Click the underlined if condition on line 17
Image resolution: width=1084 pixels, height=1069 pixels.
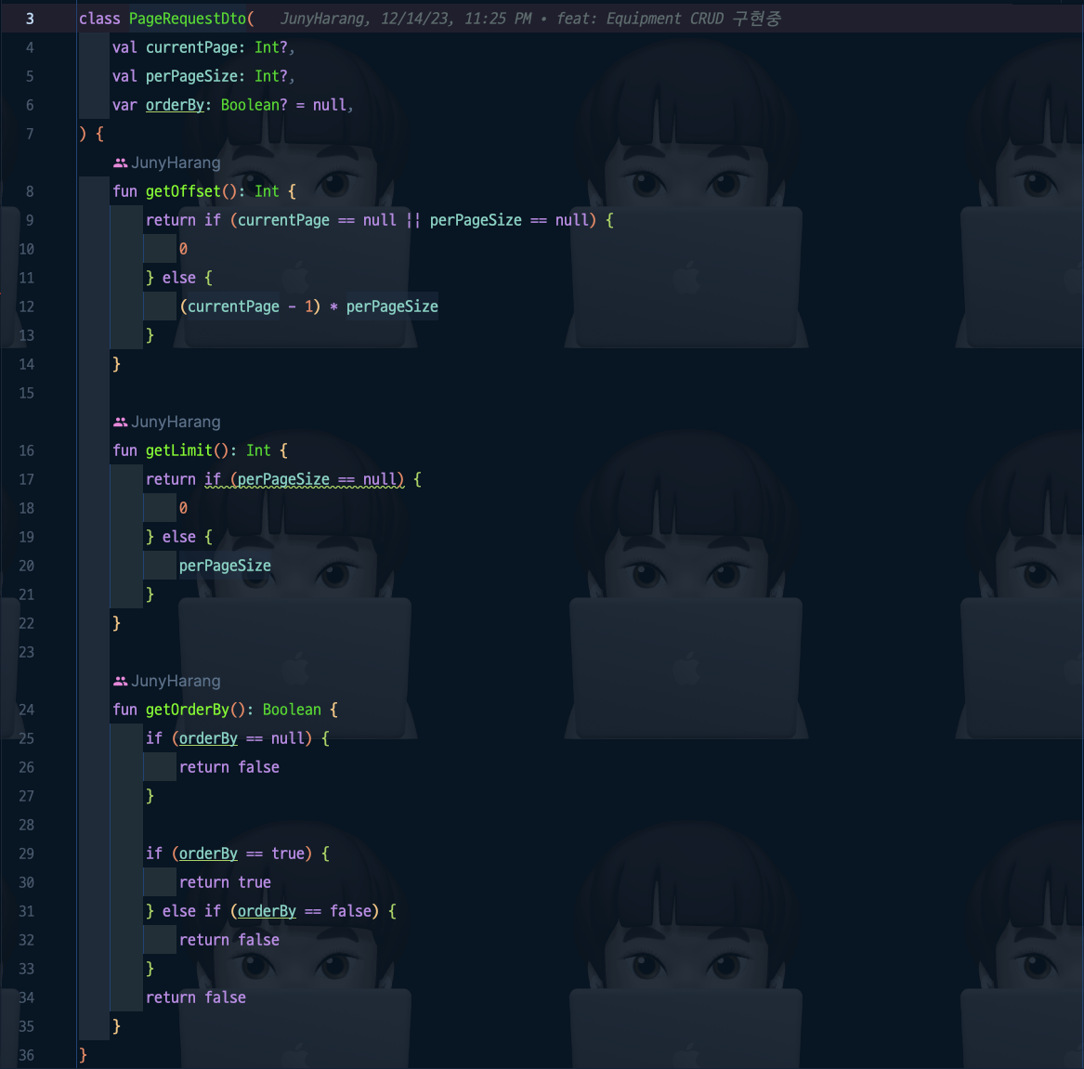[304, 479]
